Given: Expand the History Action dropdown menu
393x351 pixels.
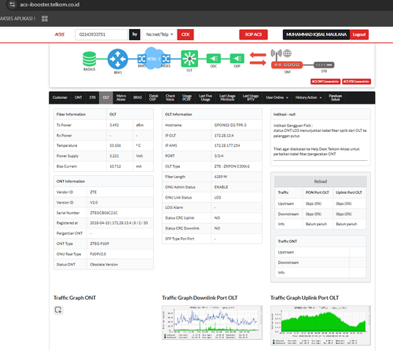Looking at the screenshot, I should (308, 97).
